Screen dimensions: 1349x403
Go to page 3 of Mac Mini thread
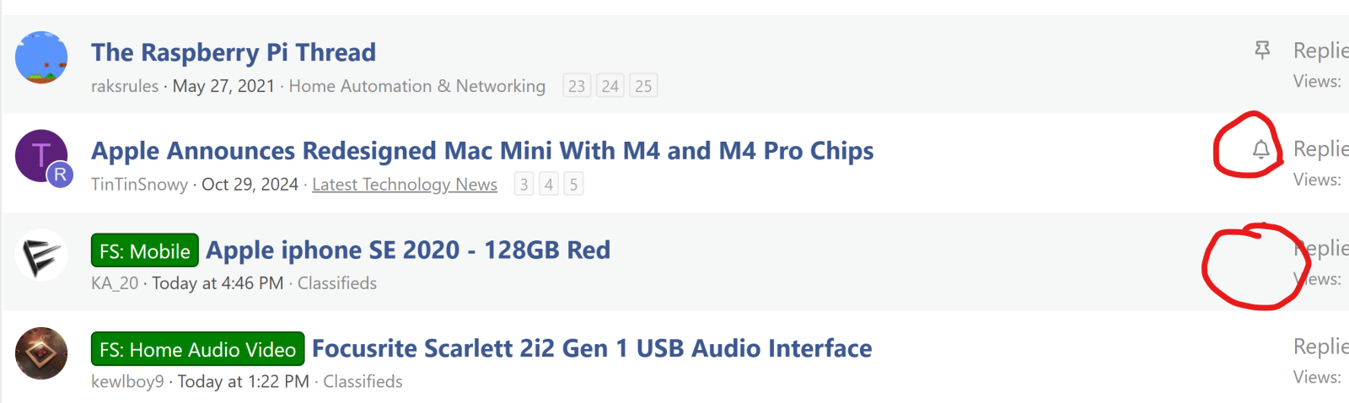click(524, 184)
